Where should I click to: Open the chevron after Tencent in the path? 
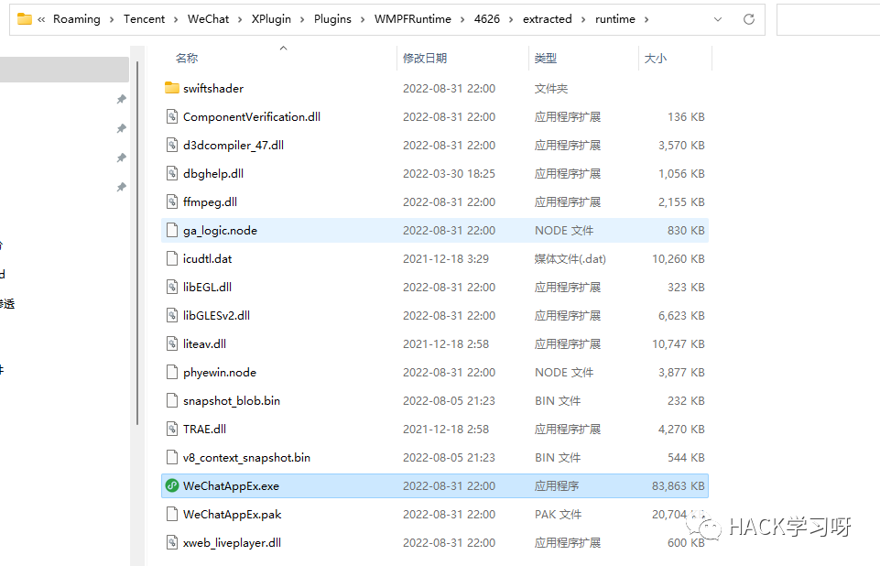pyautogui.click(x=176, y=19)
